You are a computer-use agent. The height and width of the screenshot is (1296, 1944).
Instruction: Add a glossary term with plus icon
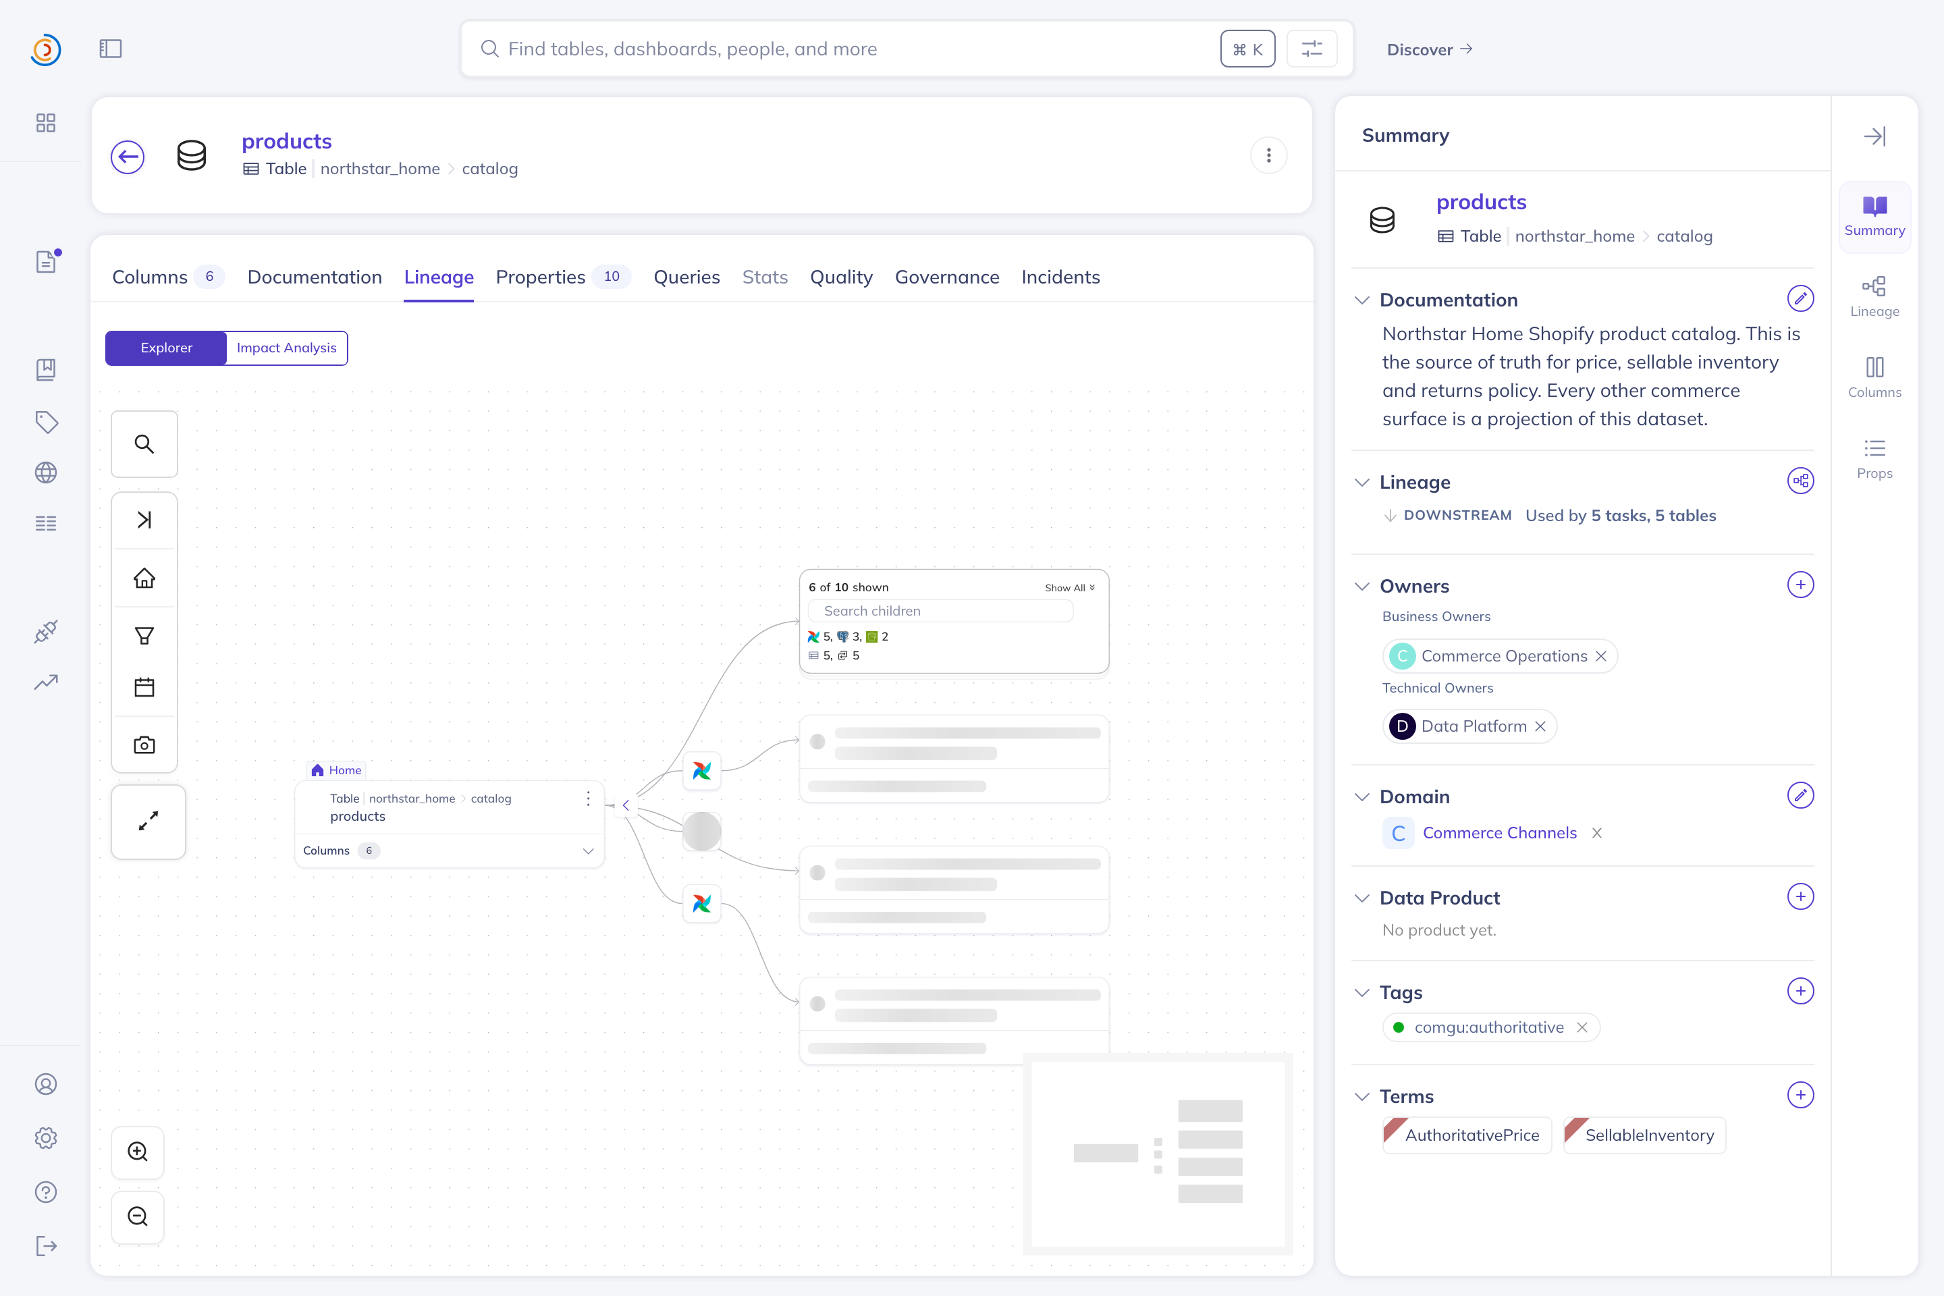point(1800,1094)
